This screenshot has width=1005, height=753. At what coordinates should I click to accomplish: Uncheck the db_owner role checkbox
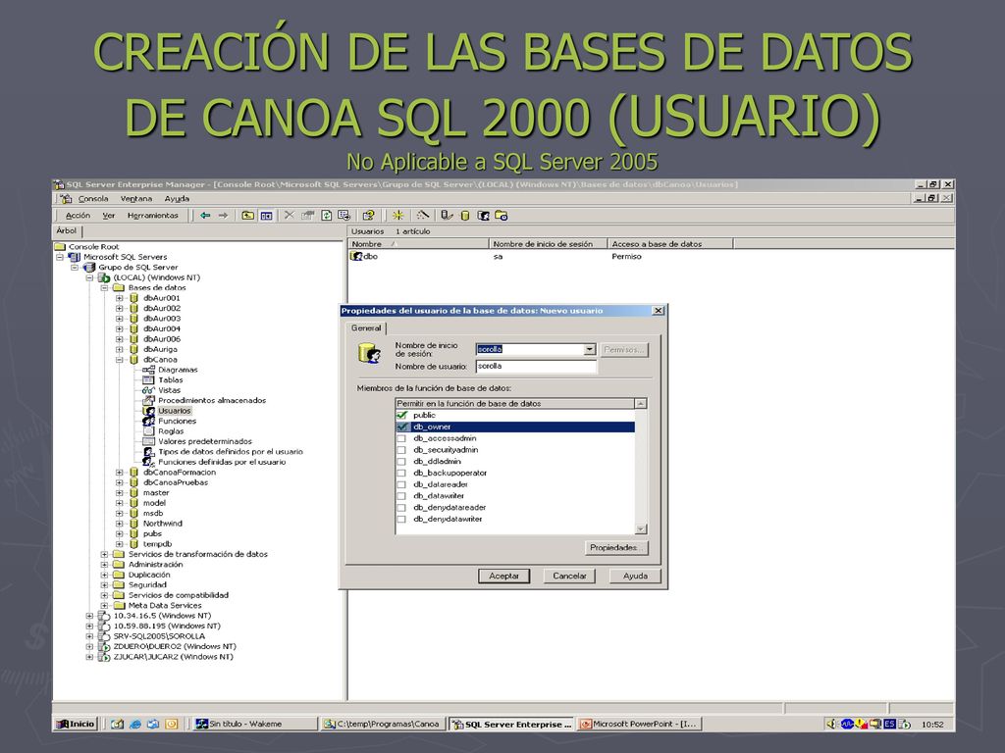pos(401,427)
